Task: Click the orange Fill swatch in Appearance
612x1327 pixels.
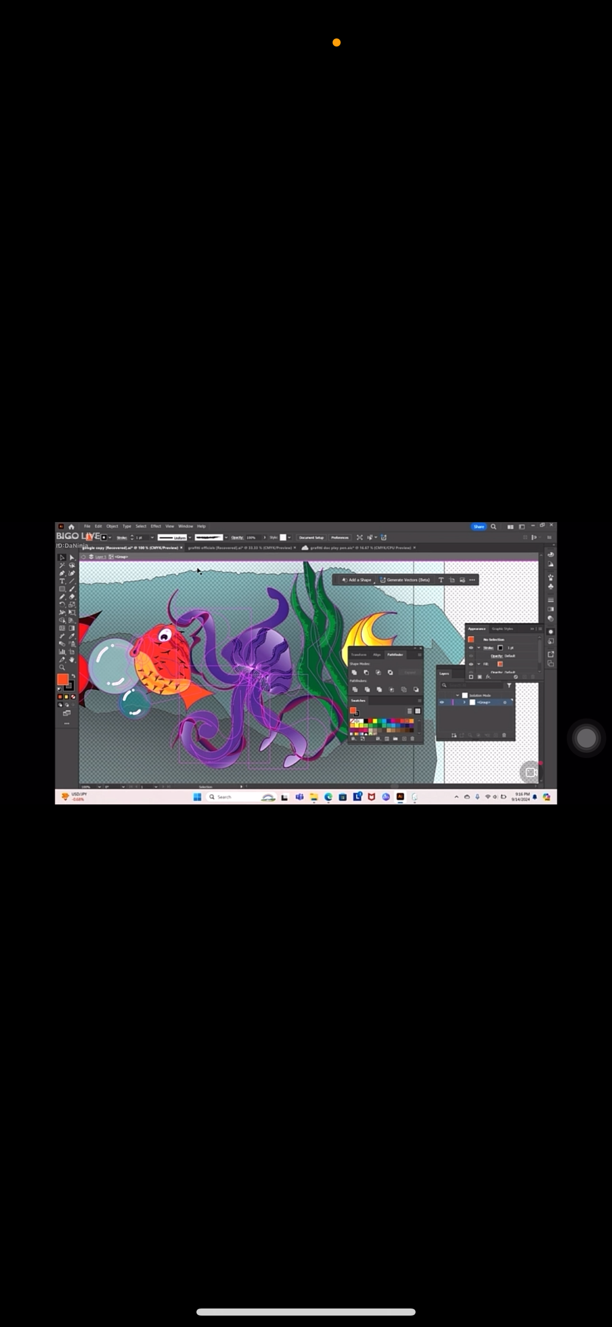Action: click(x=500, y=664)
